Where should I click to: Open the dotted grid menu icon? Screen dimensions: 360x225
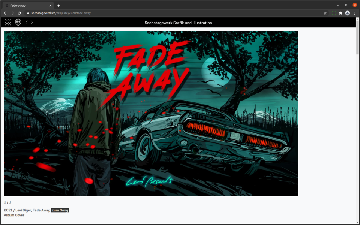pyautogui.click(x=8, y=22)
